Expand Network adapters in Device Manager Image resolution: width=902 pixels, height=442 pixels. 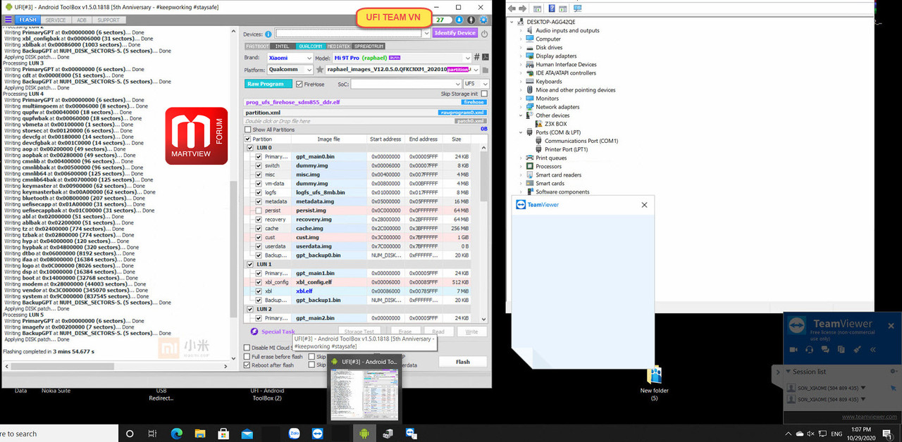pos(521,107)
